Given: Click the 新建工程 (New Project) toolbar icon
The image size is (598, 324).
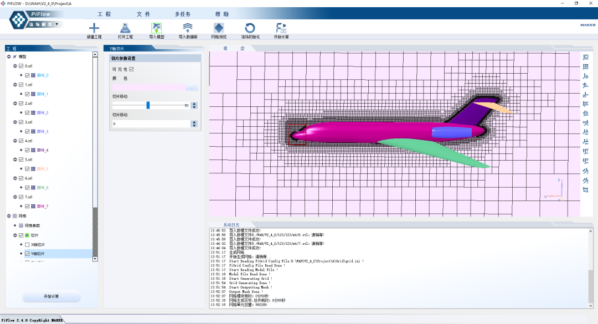Looking at the screenshot, I should [x=94, y=28].
